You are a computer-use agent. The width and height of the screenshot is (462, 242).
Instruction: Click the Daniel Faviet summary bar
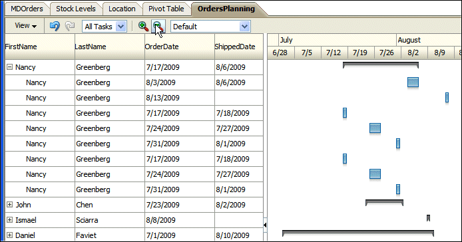(x=358, y=233)
